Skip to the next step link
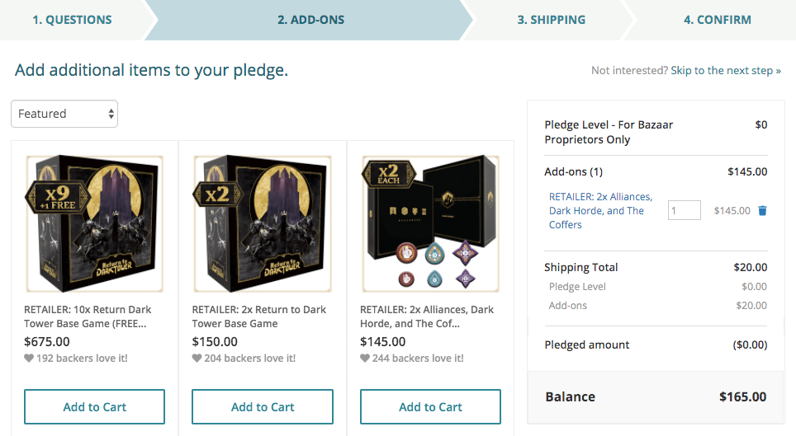The height and width of the screenshot is (436, 796). coord(726,71)
